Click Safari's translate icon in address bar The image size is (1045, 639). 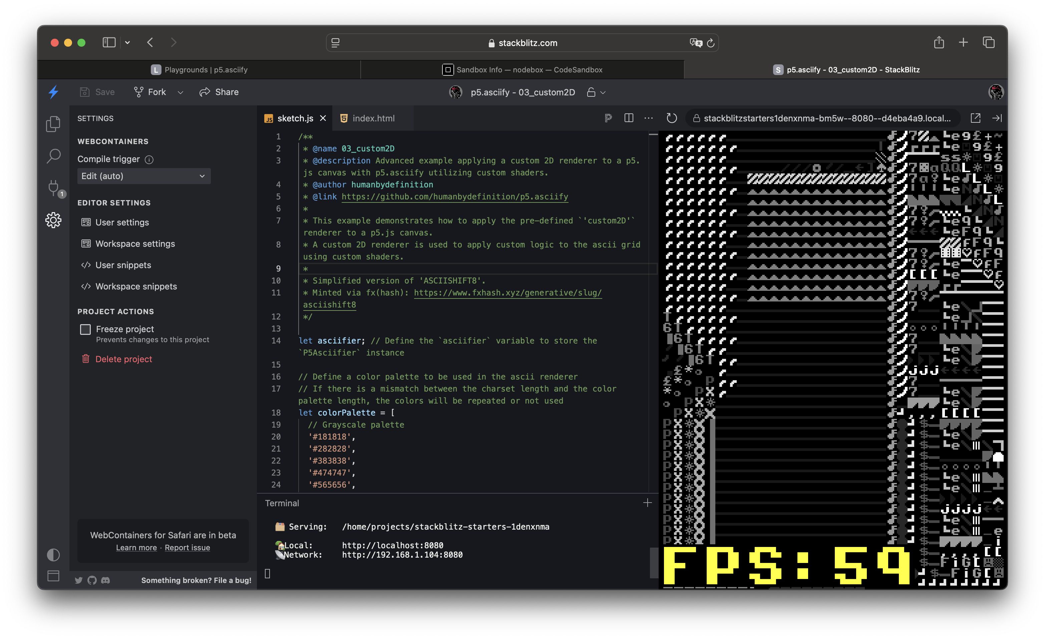click(696, 43)
